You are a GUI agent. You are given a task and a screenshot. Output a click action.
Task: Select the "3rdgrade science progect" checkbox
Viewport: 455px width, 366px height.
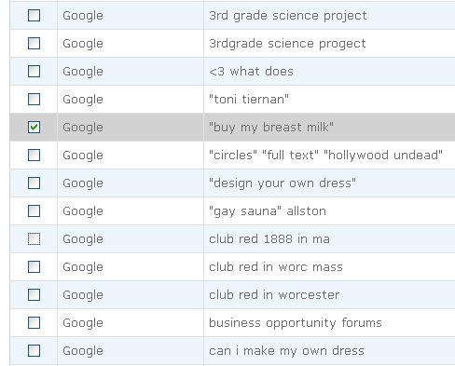pos(34,43)
